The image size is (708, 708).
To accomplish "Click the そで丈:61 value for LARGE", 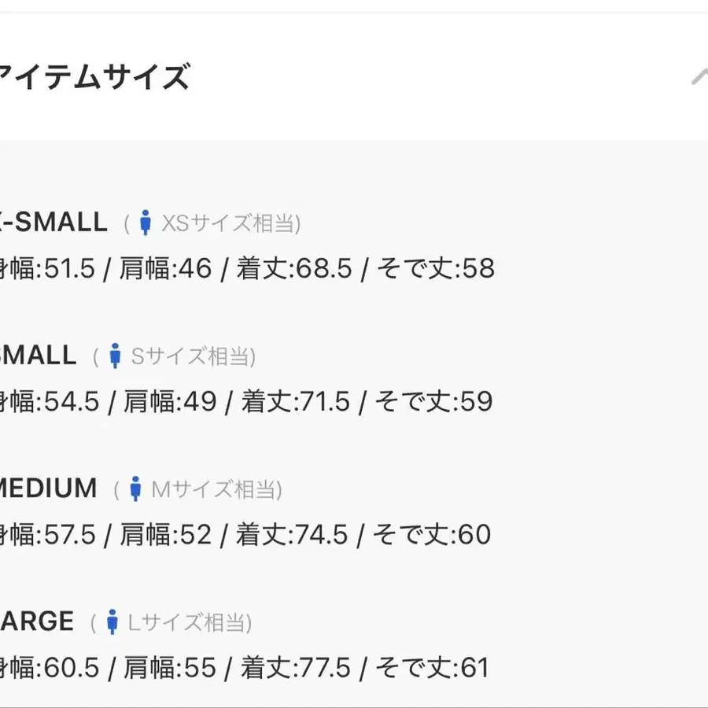I will [x=431, y=668].
